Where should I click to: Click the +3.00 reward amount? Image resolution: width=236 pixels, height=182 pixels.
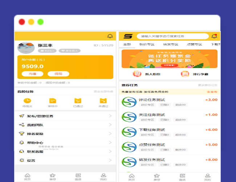pos(211,100)
